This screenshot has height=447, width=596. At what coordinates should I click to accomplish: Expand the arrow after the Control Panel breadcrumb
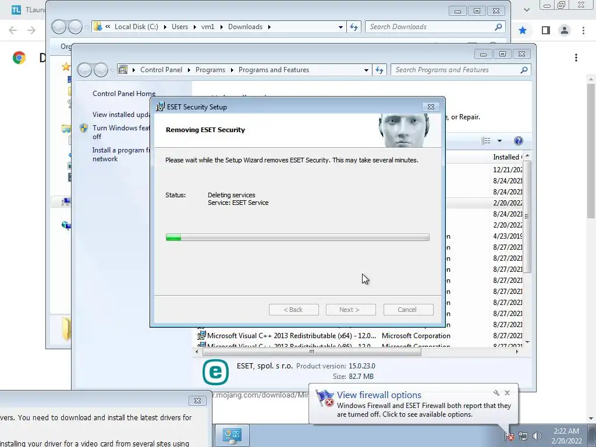(x=189, y=70)
